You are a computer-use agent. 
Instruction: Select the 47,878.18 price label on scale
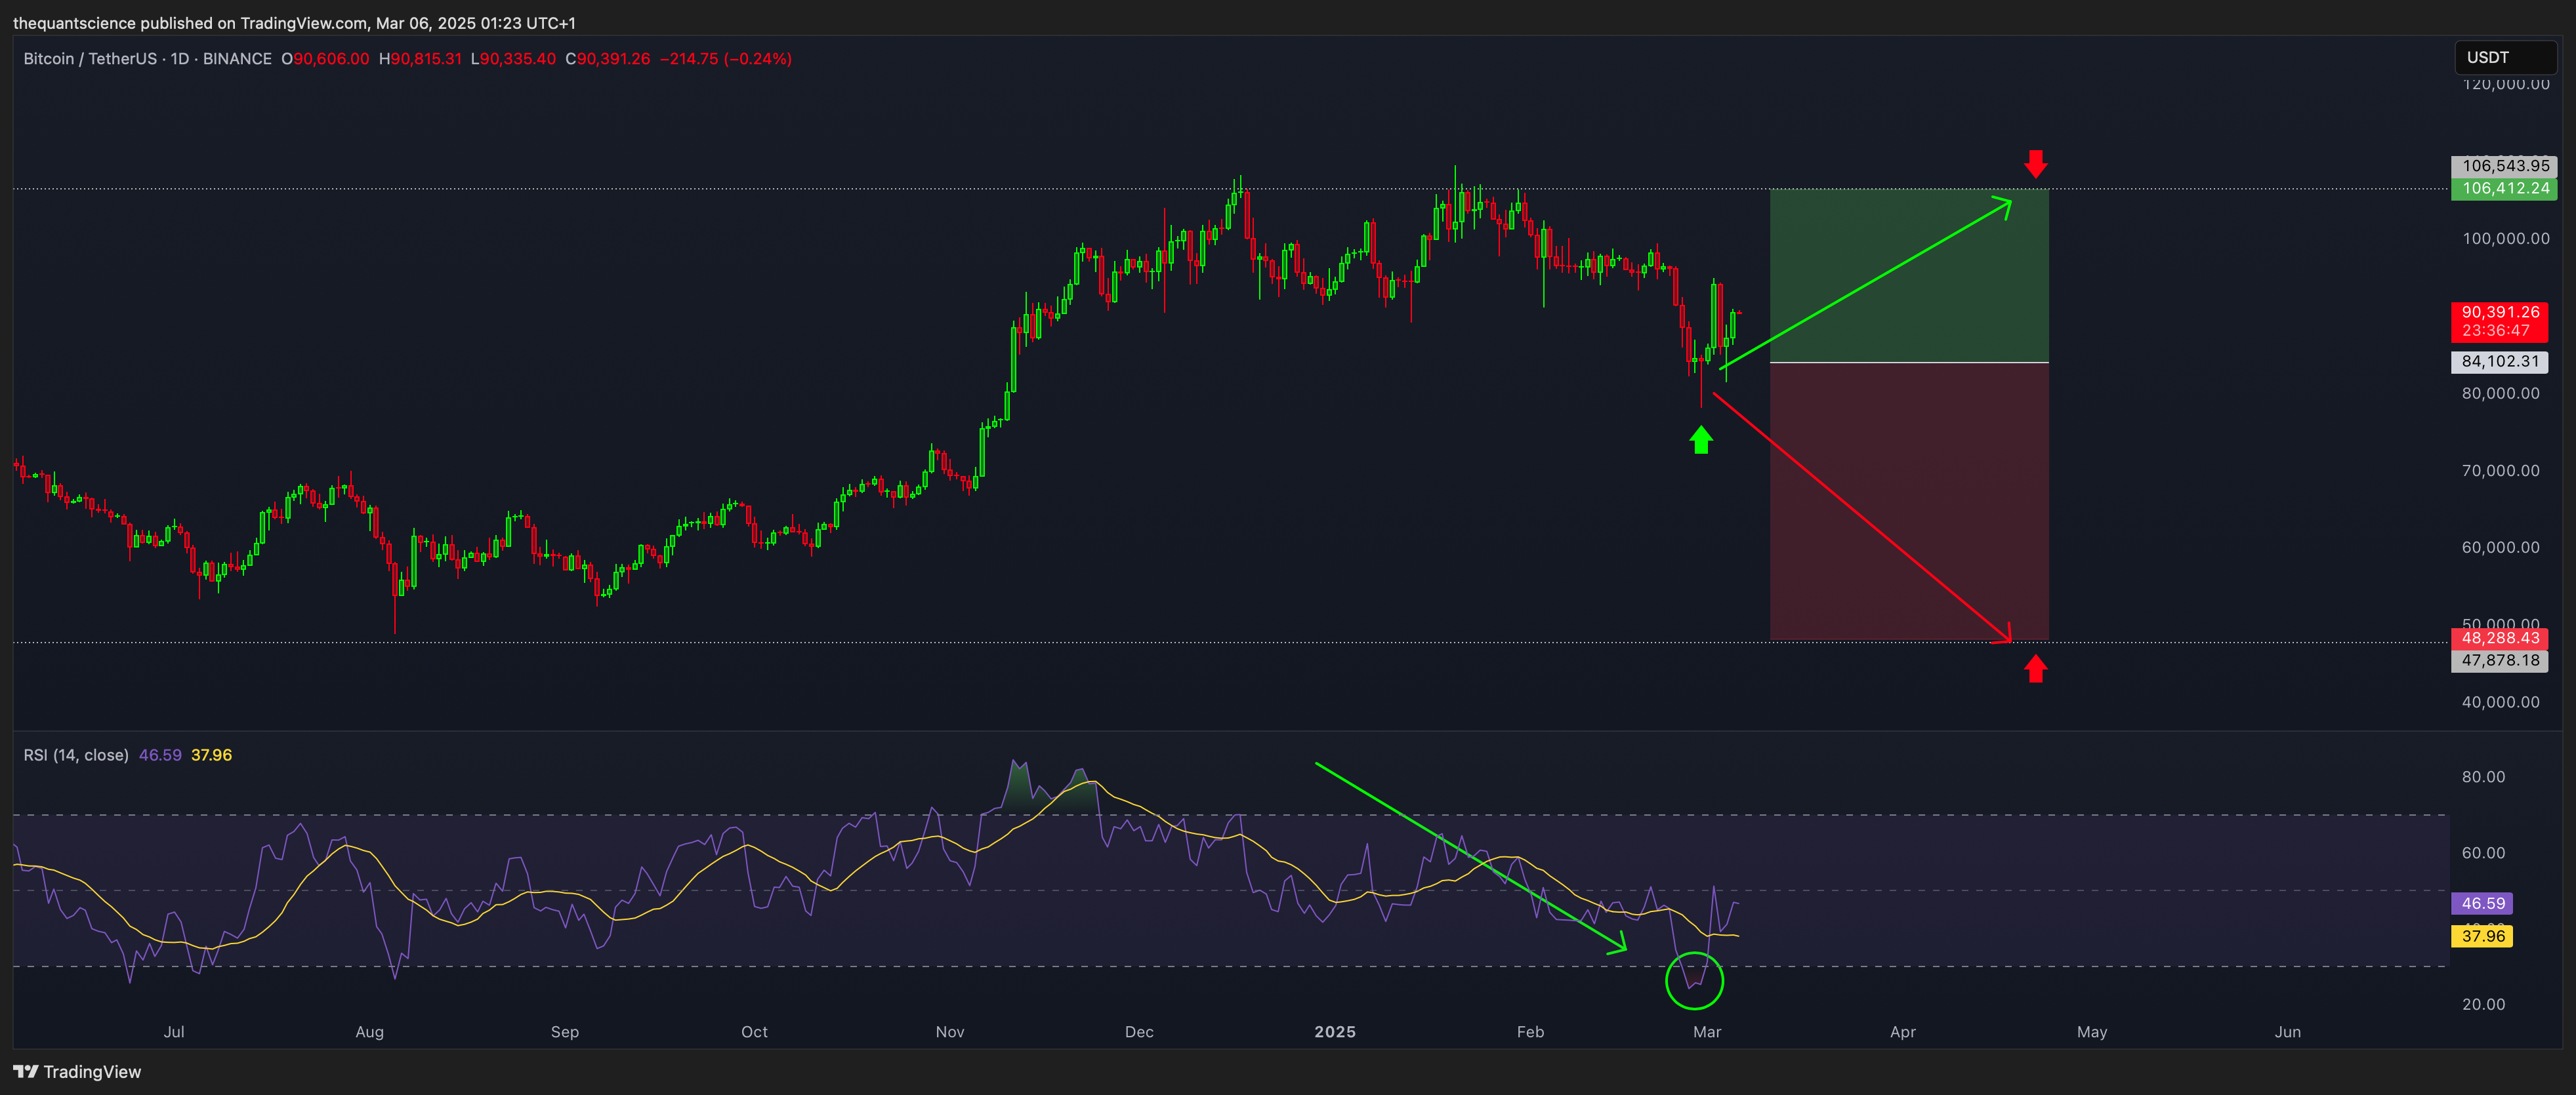[x=2500, y=660]
